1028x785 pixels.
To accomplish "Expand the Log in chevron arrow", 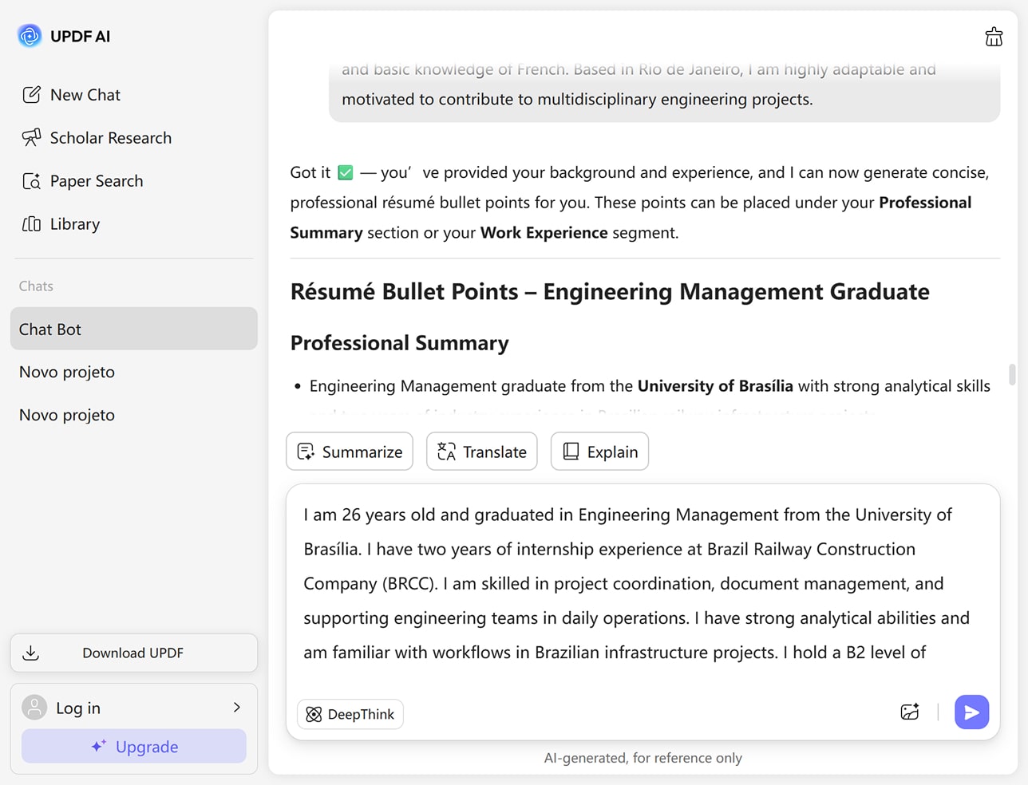I will point(237,708).
